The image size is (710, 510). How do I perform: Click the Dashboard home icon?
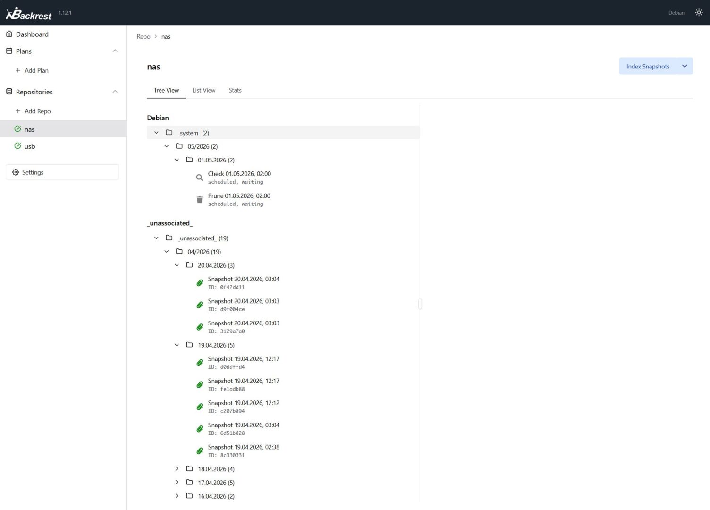(x=9, y=34)
